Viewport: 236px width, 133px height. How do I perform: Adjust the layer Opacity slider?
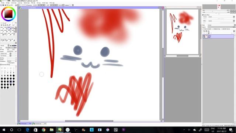tap(222, 27)
